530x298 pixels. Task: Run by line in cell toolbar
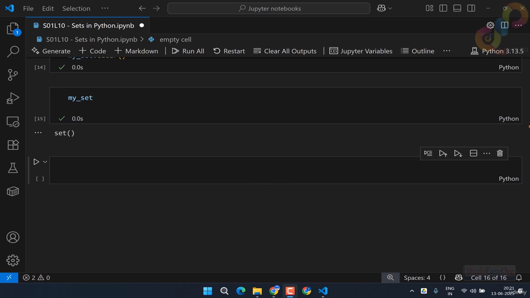tap(428, 153)
